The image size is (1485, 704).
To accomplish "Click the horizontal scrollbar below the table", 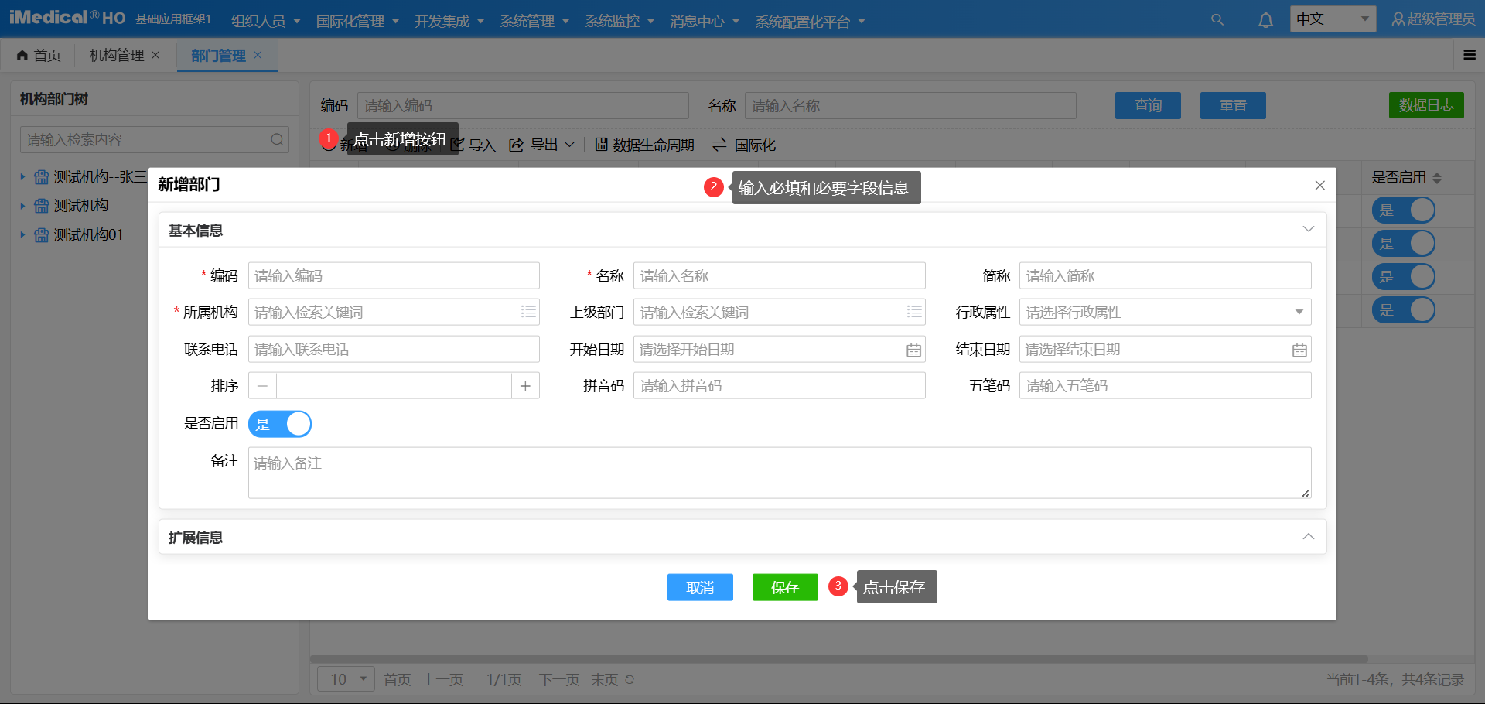I will pos(839,659).
